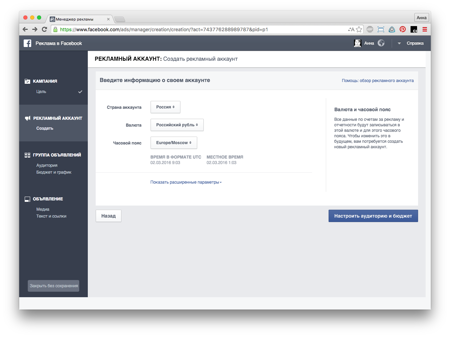Open the globe notifications icon
The height and width of the screenshot is (337, 450).
381,43
